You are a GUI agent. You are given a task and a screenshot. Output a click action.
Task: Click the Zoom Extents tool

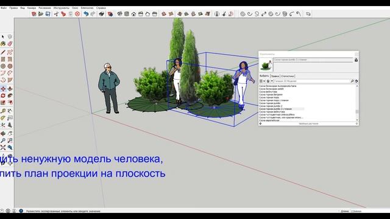tap(3, 148)
